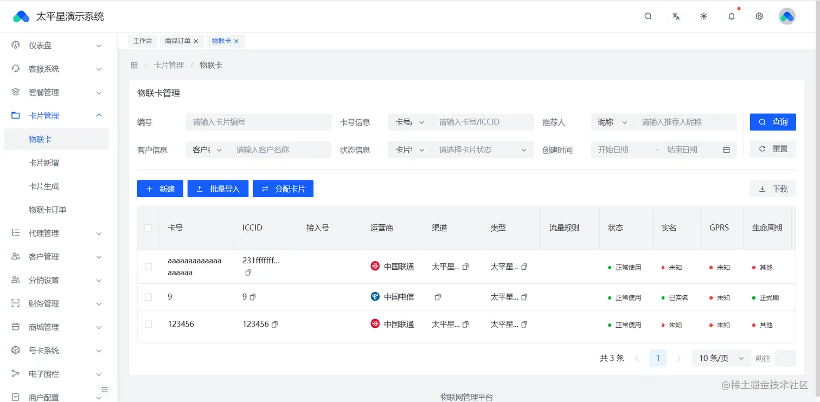
Task: Copy the ICCID 231ffffffff value
Action: pos(248,273)
